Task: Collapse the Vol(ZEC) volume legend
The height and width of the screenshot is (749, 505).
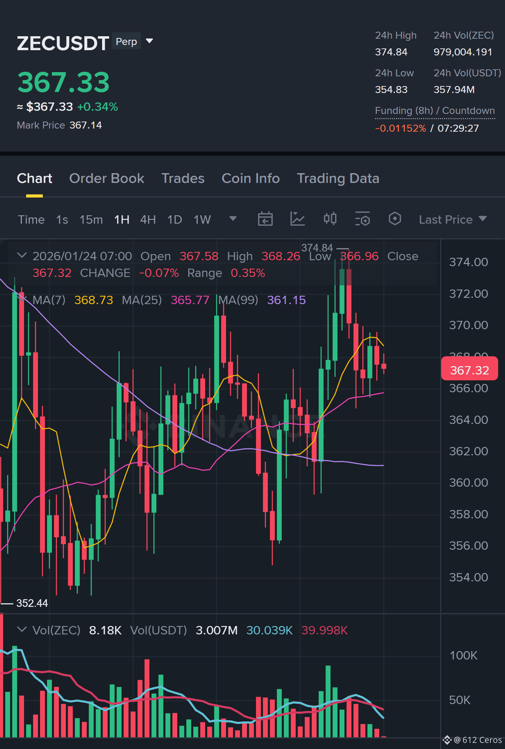Action: coord(22,630)
